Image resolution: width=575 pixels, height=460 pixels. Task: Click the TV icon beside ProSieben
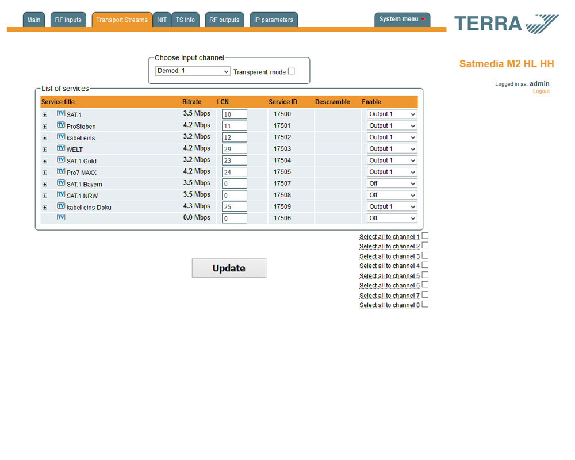(61, 125)
